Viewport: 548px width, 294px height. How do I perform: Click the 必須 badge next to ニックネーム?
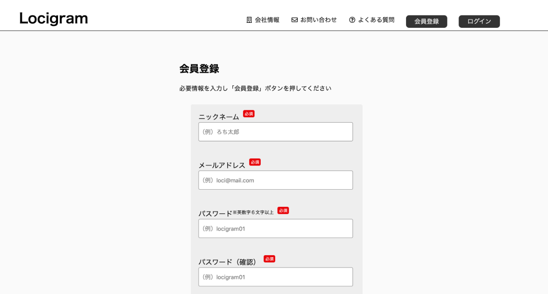click(249, 114)
